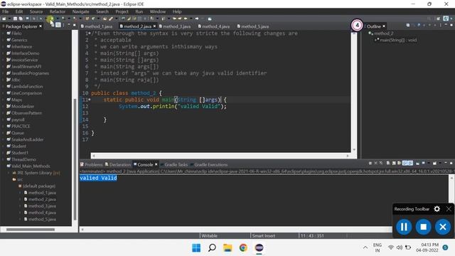Toggle Scroll Lock in Console toolbar
This screenshot has height=256, width=455.
[x=394, y=163]
